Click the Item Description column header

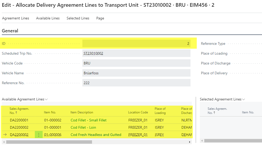click(x=82, y=112)
